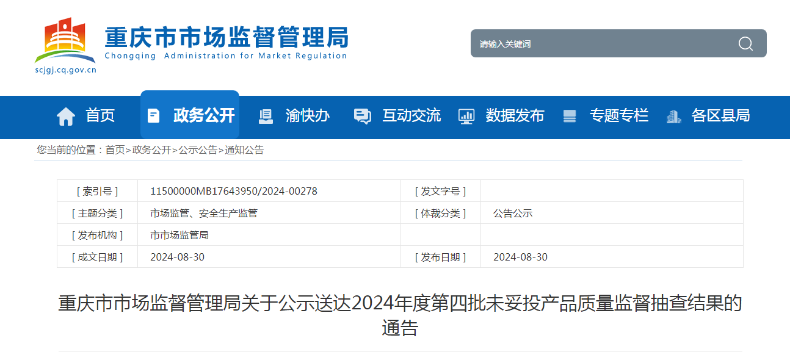This screenshot has height=360, width=790.
Task: Go to 首页 in the breadcrumb
Action: [x=115, y=150]
